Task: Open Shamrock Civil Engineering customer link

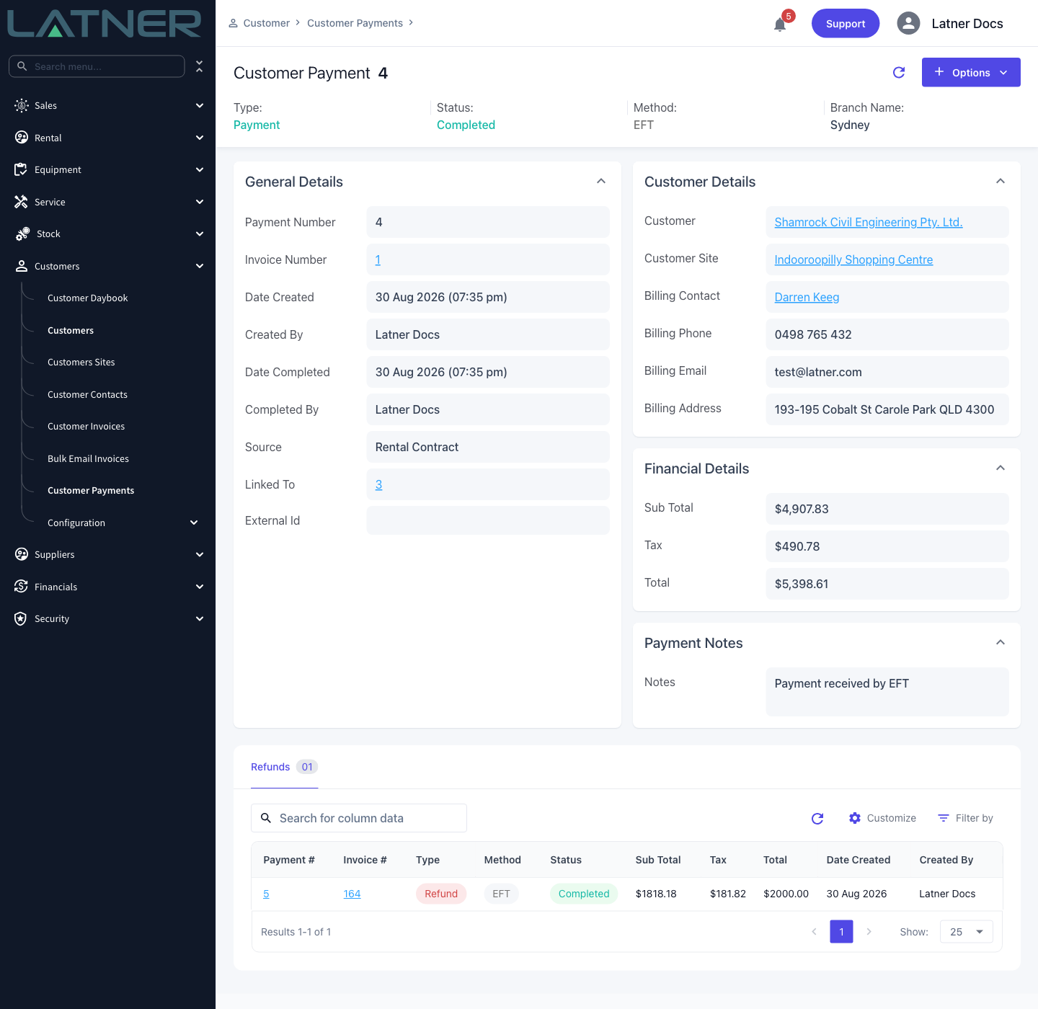Action: point(869,222)
